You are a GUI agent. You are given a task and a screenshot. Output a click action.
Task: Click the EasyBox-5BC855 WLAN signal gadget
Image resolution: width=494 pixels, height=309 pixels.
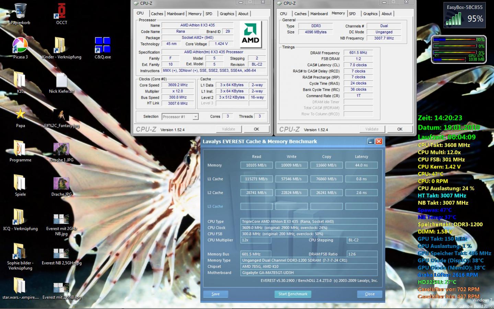465,15
